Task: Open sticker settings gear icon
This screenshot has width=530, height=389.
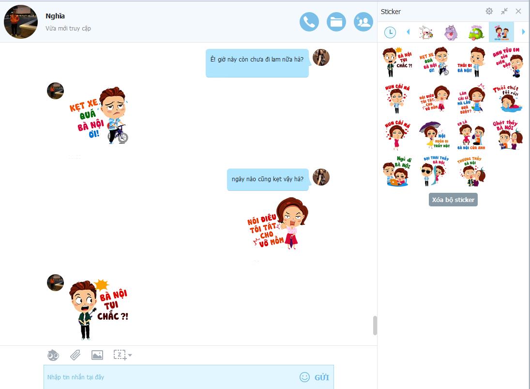Action: tap(489, 11)
